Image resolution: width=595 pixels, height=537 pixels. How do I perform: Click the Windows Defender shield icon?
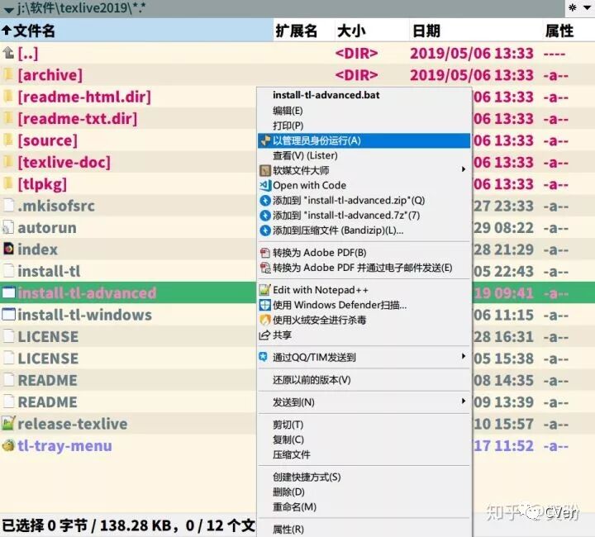(265, 305)
